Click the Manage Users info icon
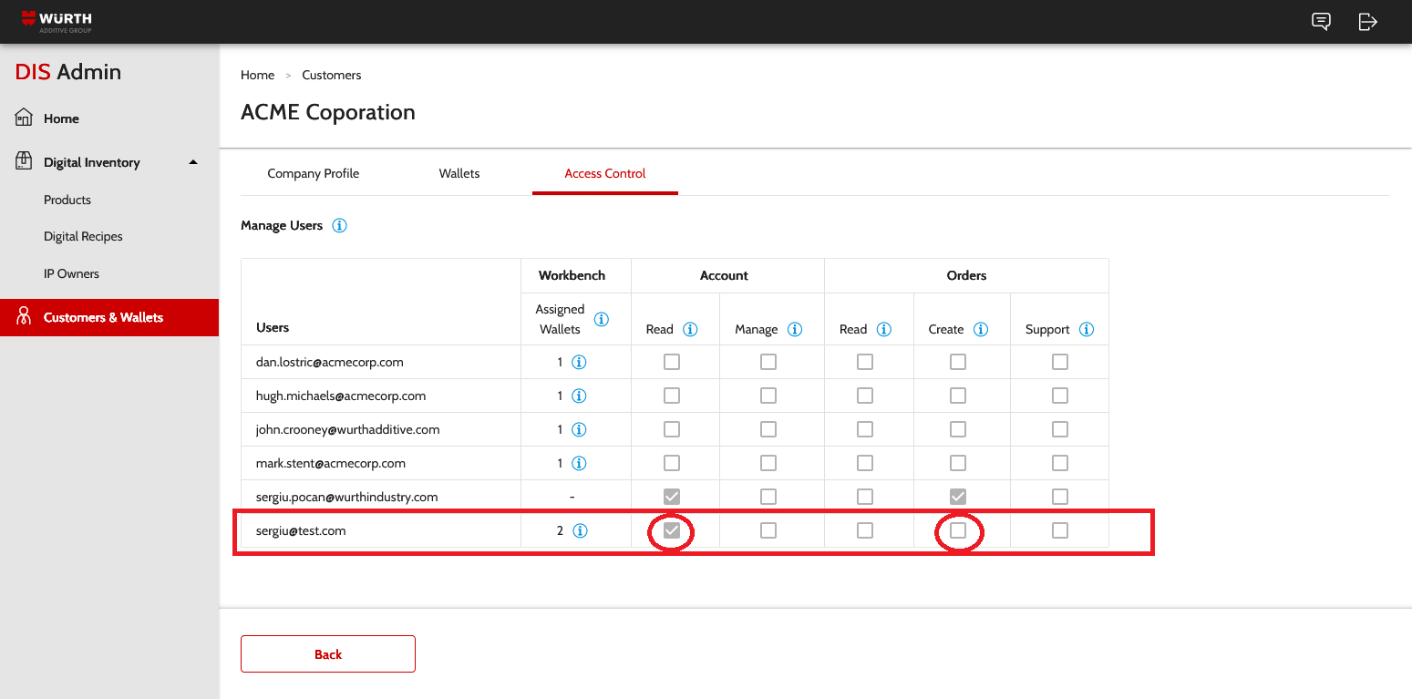 pyautogui.click(x=340, y=225)
